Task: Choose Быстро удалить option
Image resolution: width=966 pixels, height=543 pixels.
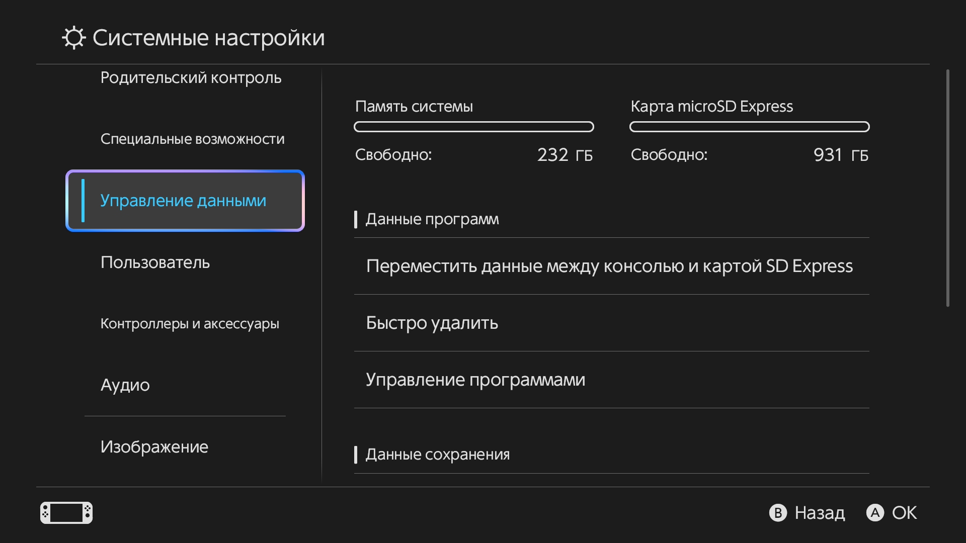Action: click(432, 323)
